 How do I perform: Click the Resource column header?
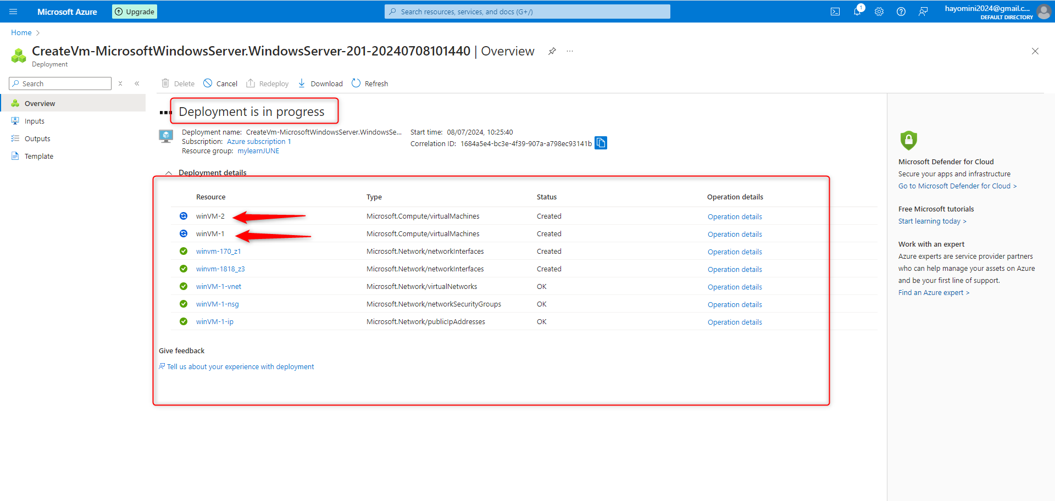tap(211, 197)
